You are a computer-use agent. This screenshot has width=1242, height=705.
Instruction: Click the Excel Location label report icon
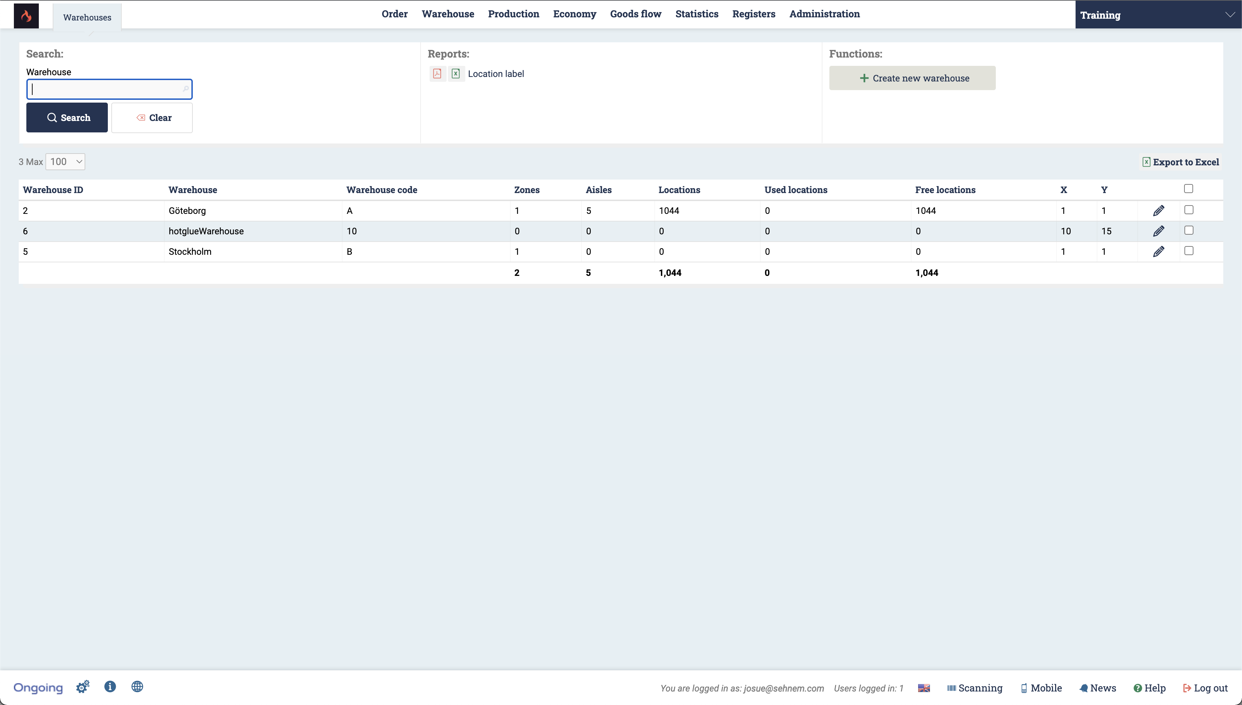point(456,73)
